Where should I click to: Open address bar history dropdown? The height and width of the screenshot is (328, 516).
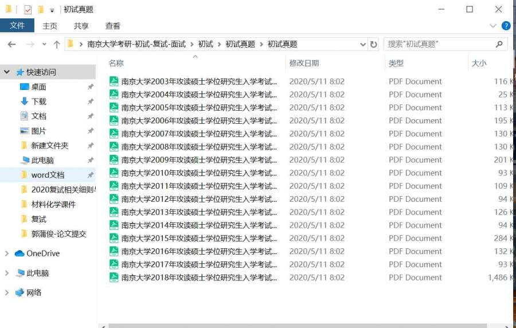click(363, 44)
